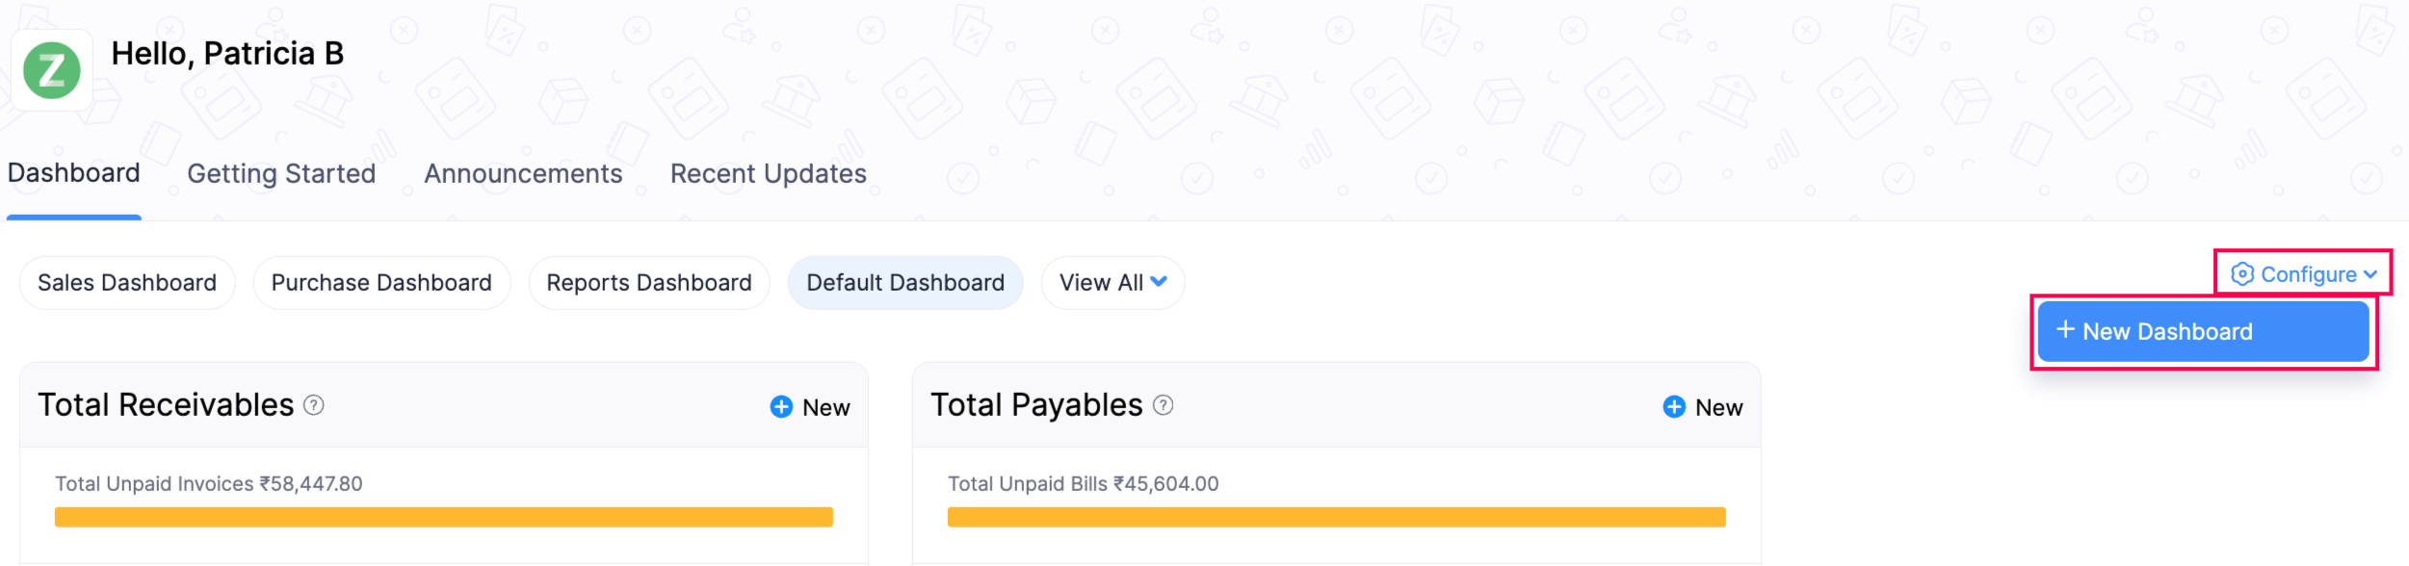This screenshot has height=566, width=2409.
Task: Open help icon beside Total Receivables
Action: click(314, 405)
